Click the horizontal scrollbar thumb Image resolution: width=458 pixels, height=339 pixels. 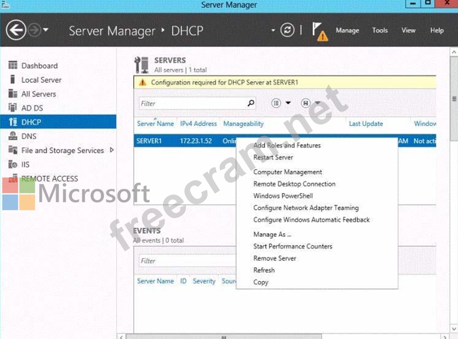(x=224, y=337)
